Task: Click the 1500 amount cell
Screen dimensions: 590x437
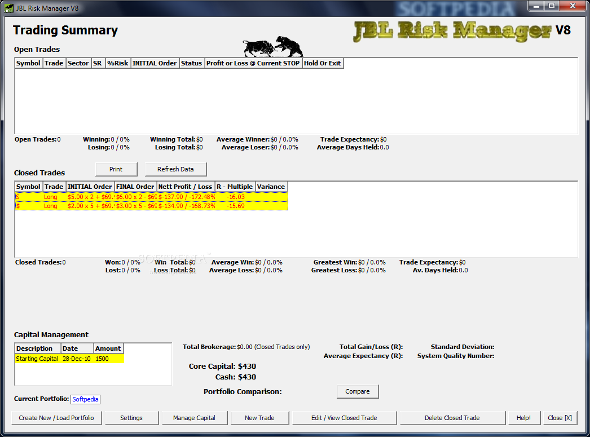Action: tap(102, 359)
